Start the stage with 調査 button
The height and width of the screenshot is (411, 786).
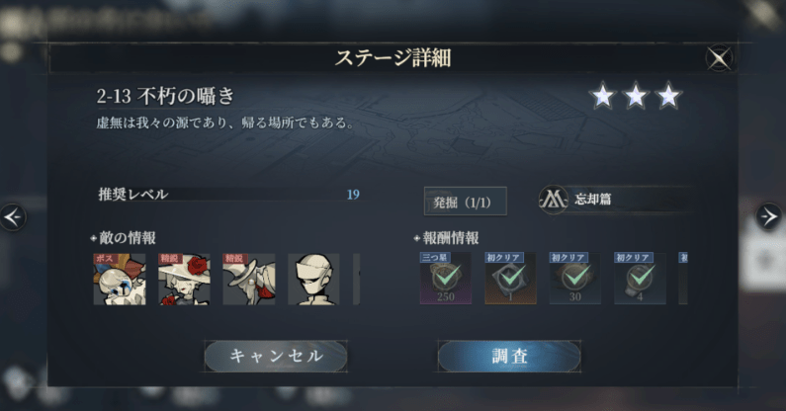(509, 356)
